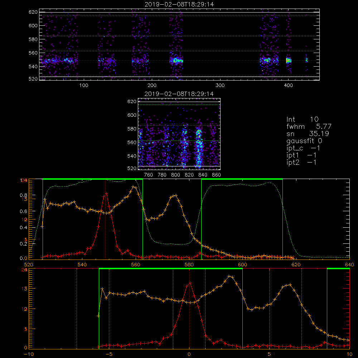Screen dimensions: 358x358
Task: Click x-axis label "640" of the profile plot
Action: 349,265
